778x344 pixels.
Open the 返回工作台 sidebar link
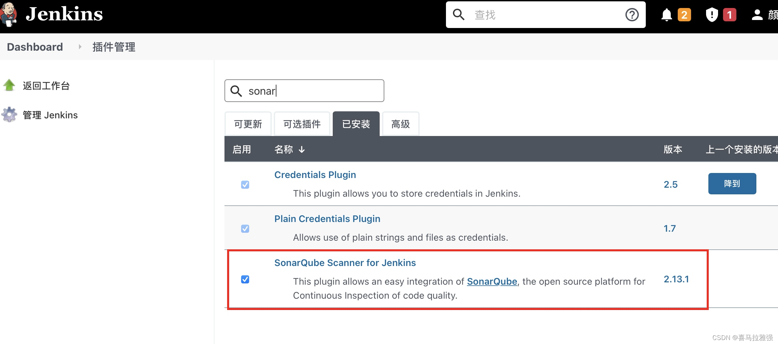[x=46, y=86]
